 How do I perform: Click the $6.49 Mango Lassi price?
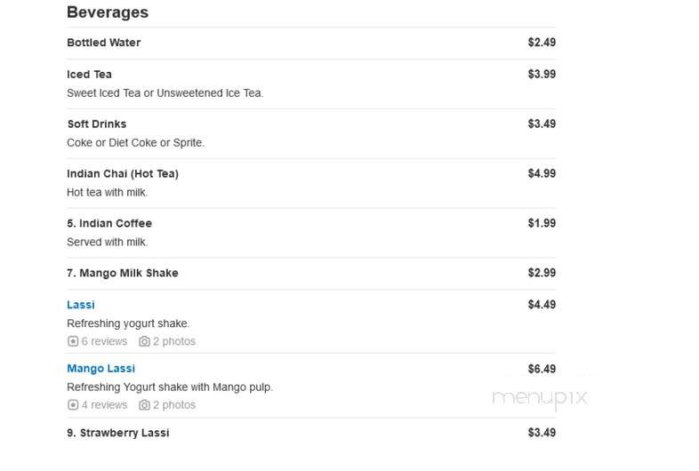coord(542,369)
